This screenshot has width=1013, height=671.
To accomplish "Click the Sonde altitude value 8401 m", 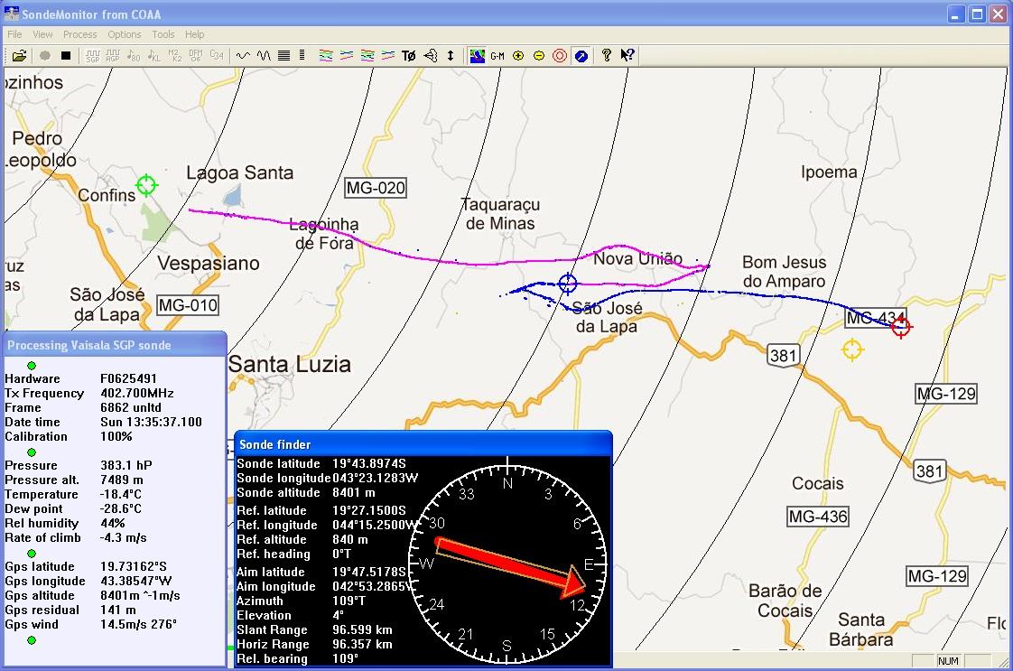I will 353,492.
